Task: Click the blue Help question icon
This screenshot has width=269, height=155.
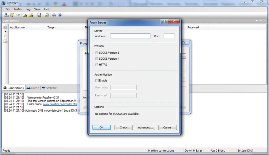Action: click(60, 15)
